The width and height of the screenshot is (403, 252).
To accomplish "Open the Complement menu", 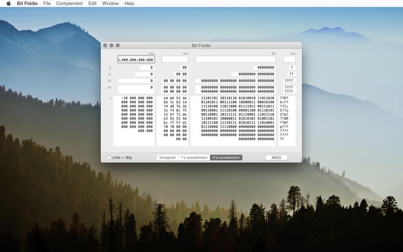I will click(70, 4).
